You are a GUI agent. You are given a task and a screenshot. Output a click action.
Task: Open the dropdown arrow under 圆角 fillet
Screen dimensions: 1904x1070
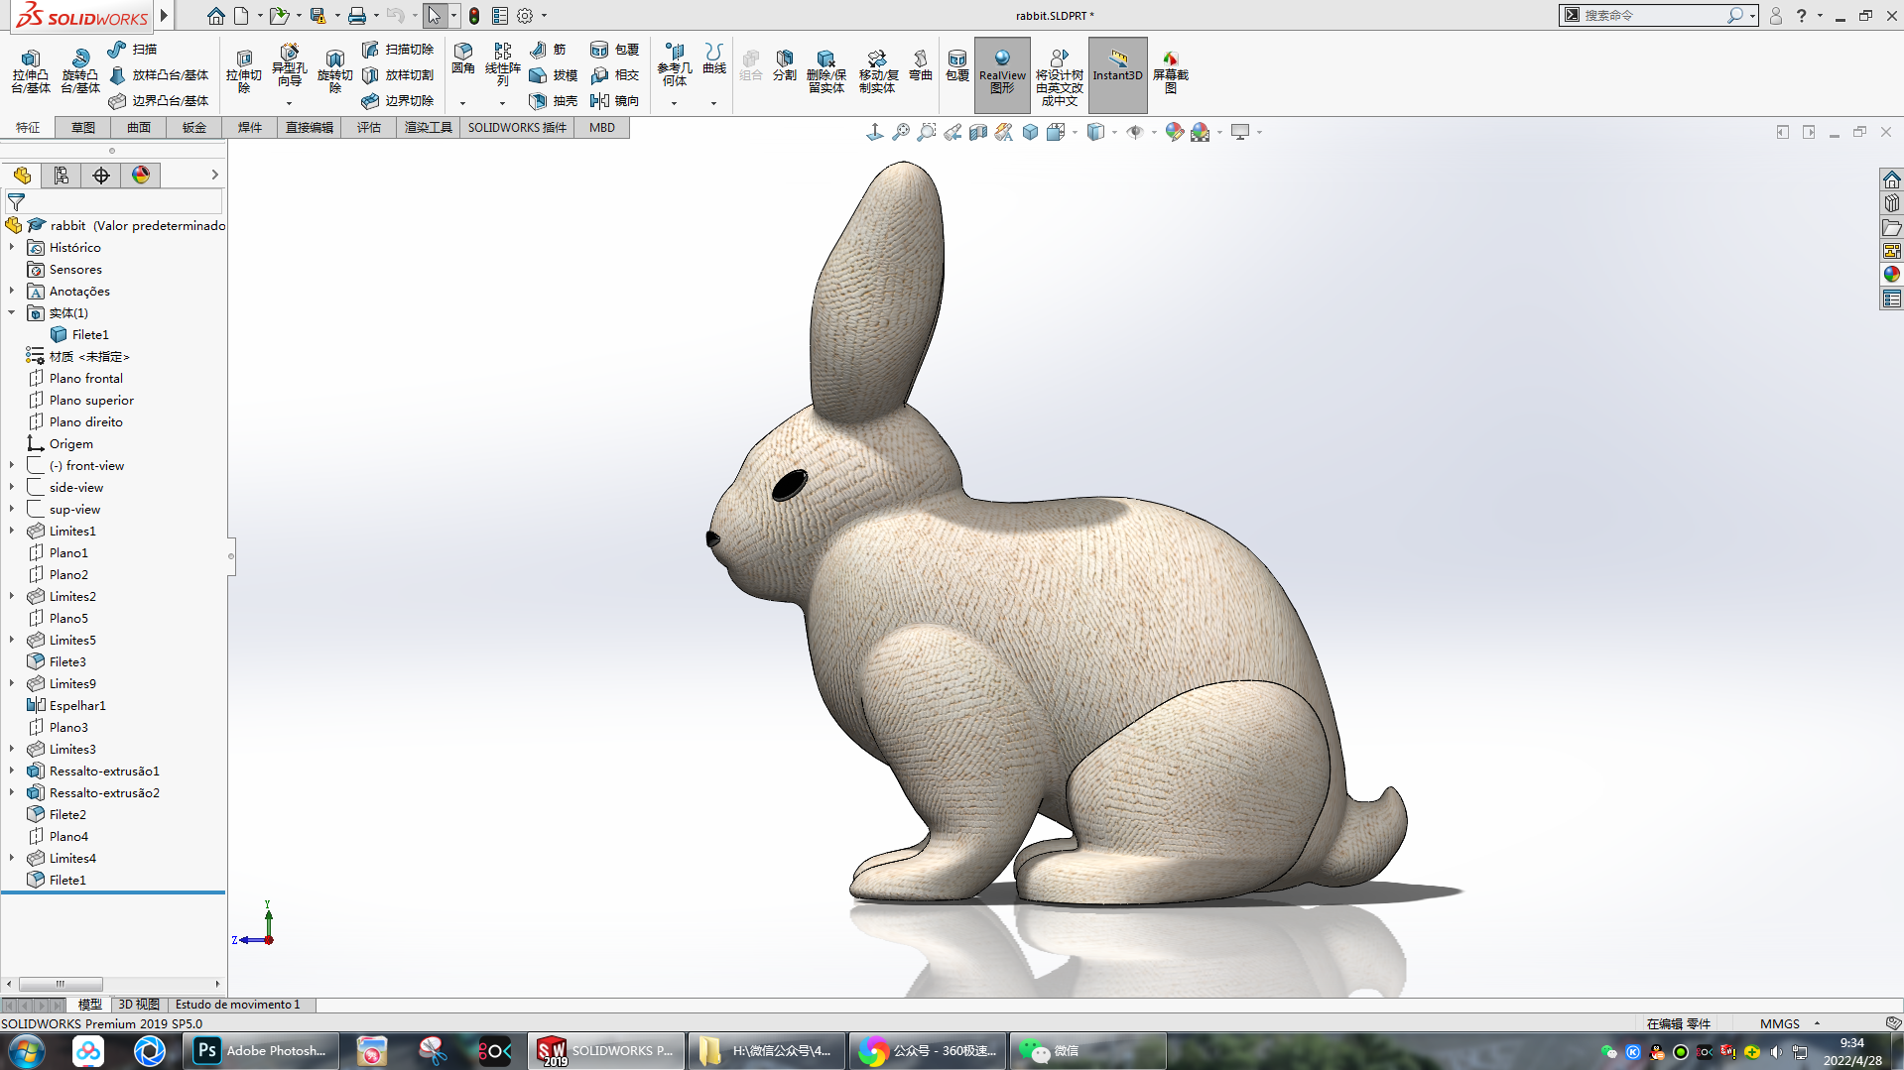coord(462,103)
